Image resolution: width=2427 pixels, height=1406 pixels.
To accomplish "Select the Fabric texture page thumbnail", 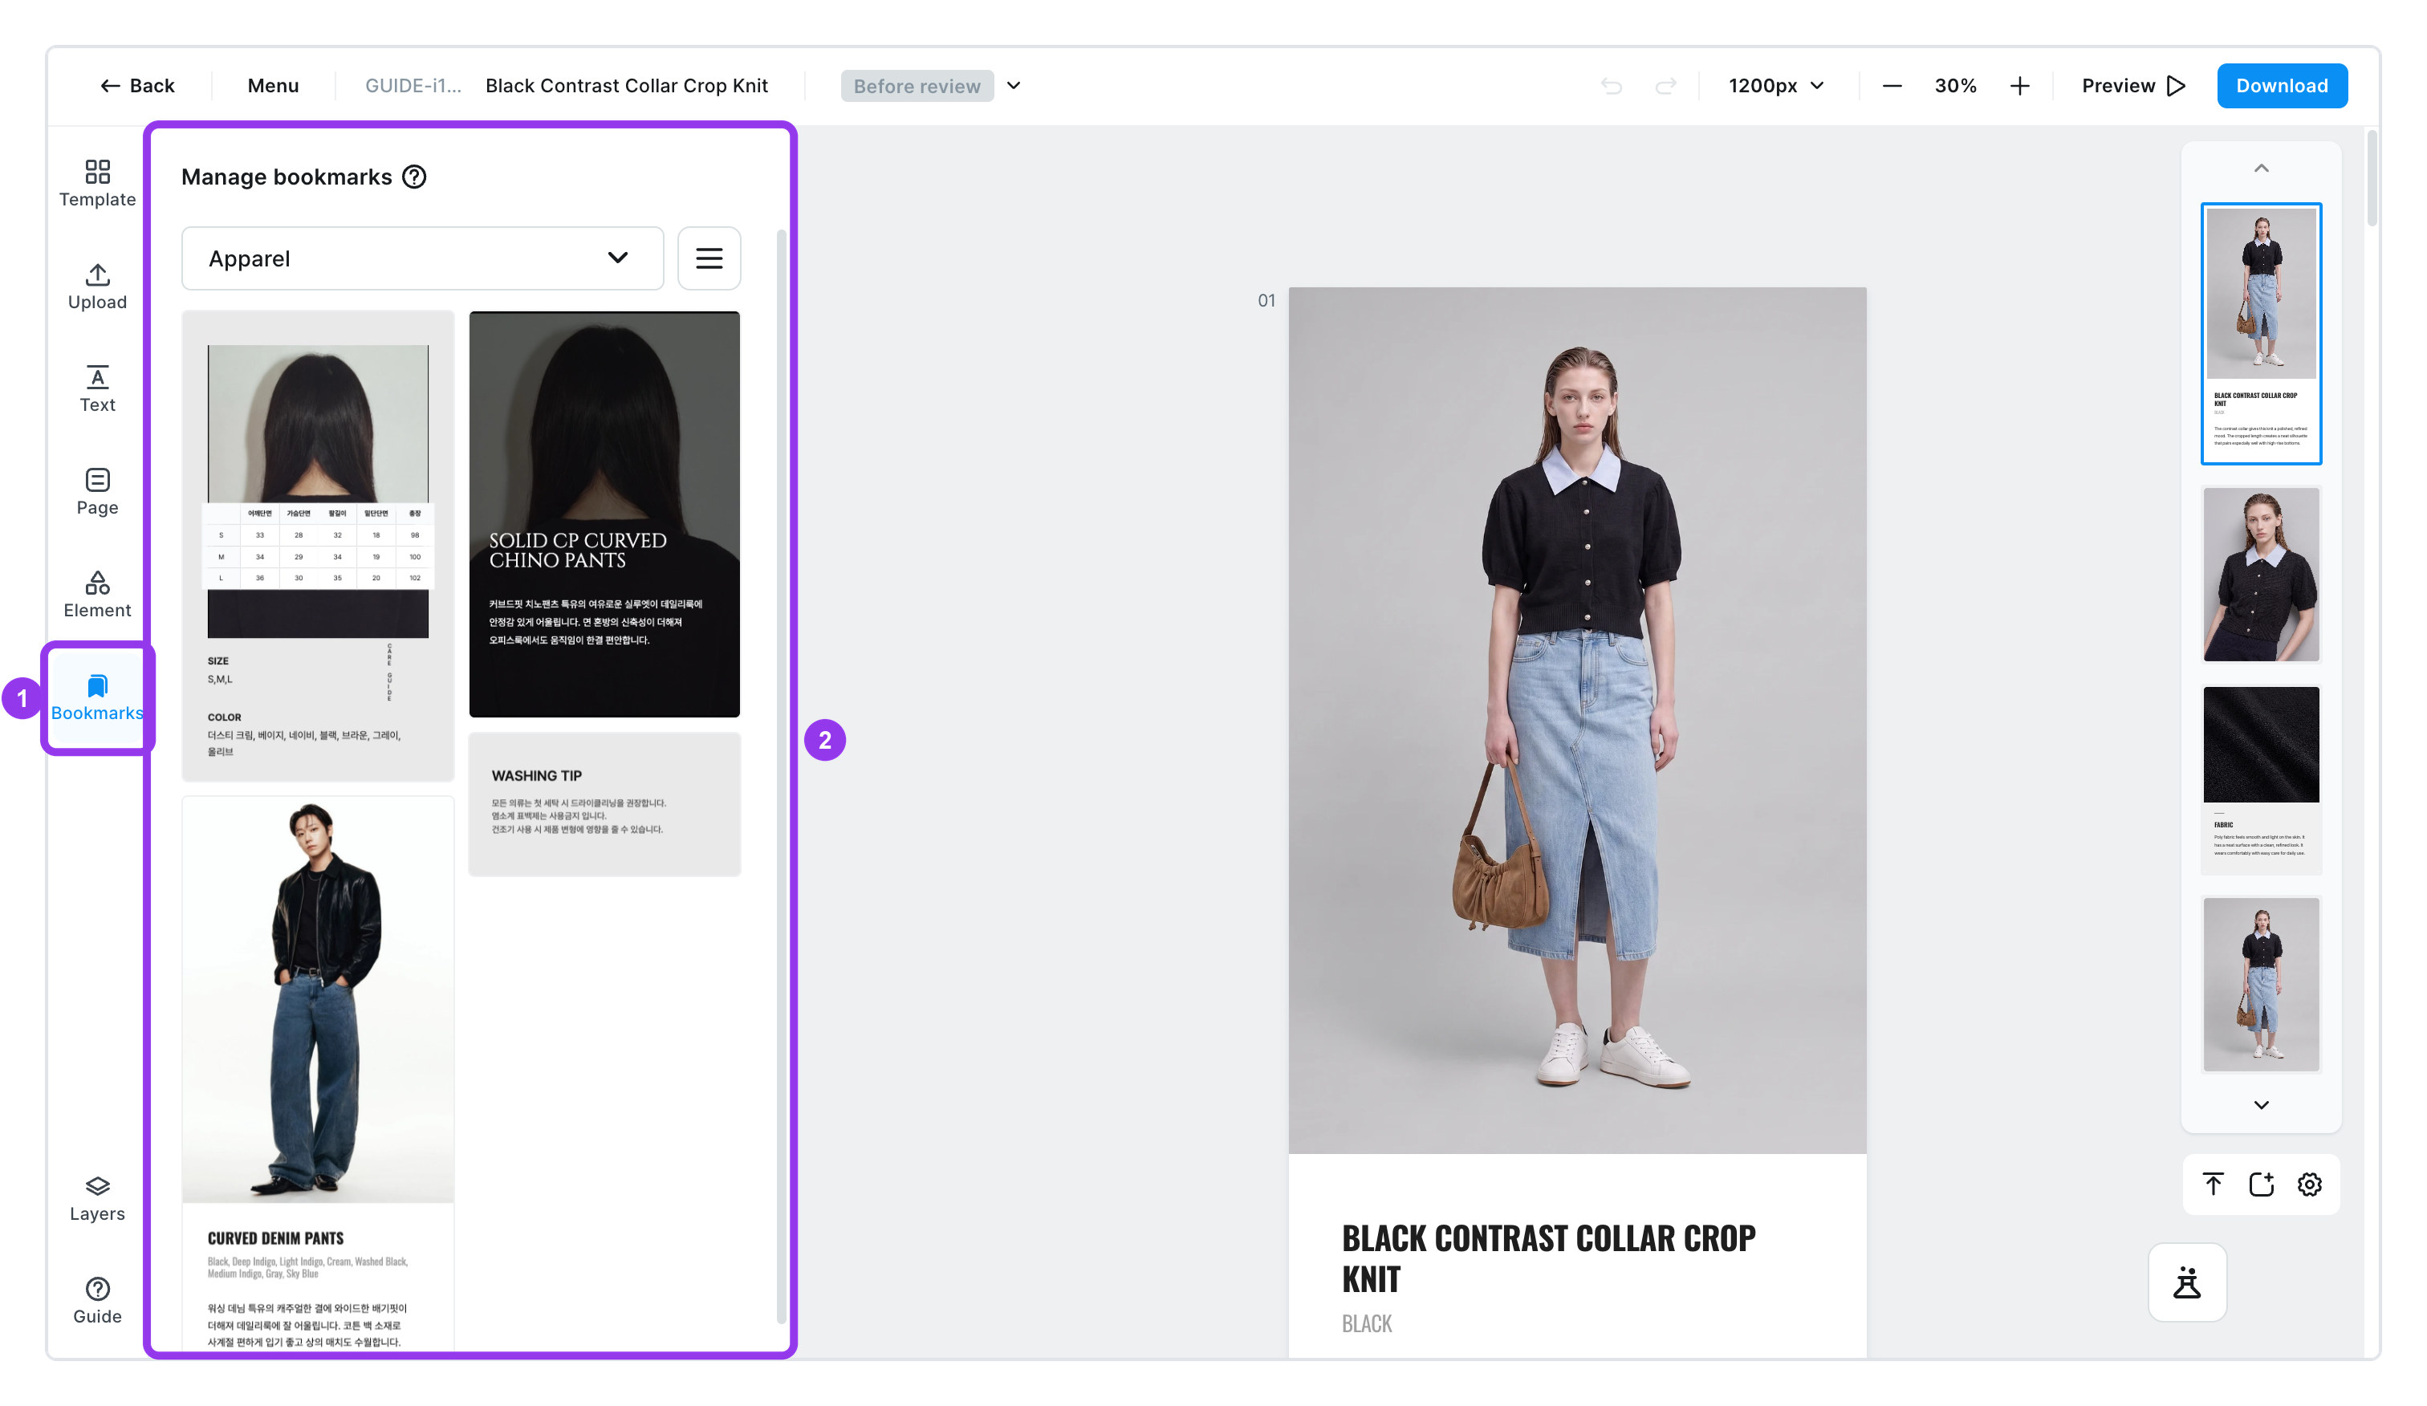I will (x=2262, y=779).
